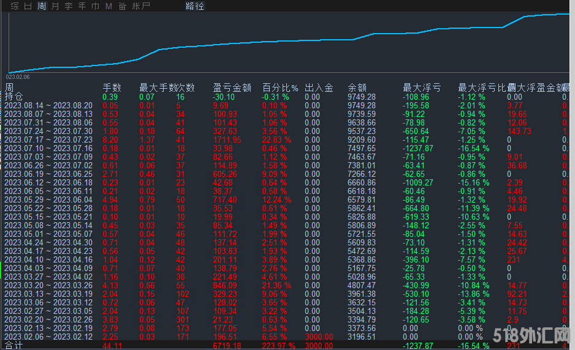Select week row 2023.03.20 ~ 2023.03.26
The width and height of the screenshot is (575, 350).
pos(48,285)
